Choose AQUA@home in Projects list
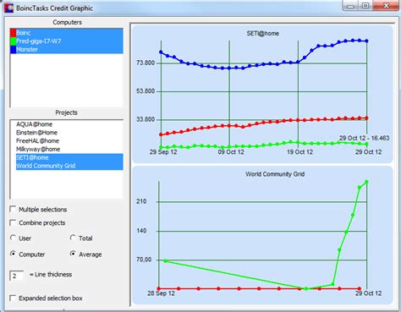The height and width of the screenshot is (312, 401). 34,124
